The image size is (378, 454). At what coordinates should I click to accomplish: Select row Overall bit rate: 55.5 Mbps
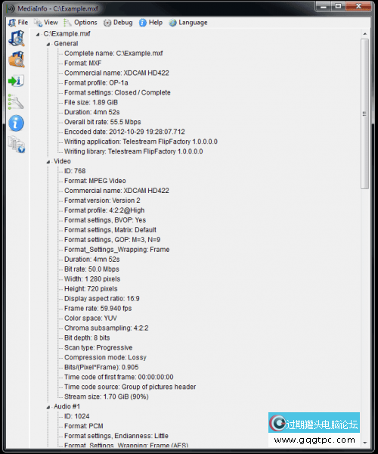coord(103,122)
